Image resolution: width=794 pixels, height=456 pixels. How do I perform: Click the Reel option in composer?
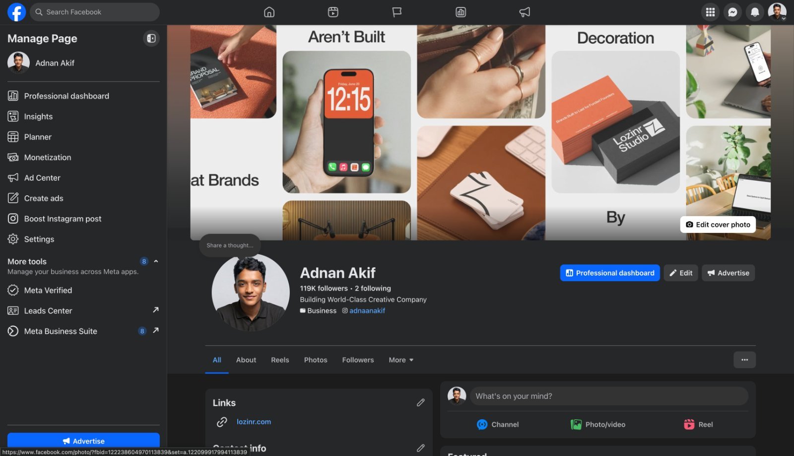coord(698,424)
